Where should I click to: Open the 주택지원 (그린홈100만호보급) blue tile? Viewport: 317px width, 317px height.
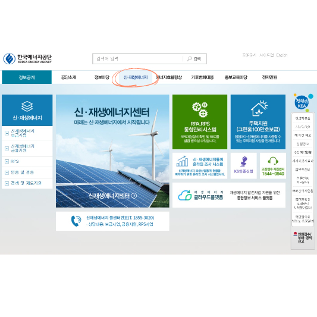258,122
